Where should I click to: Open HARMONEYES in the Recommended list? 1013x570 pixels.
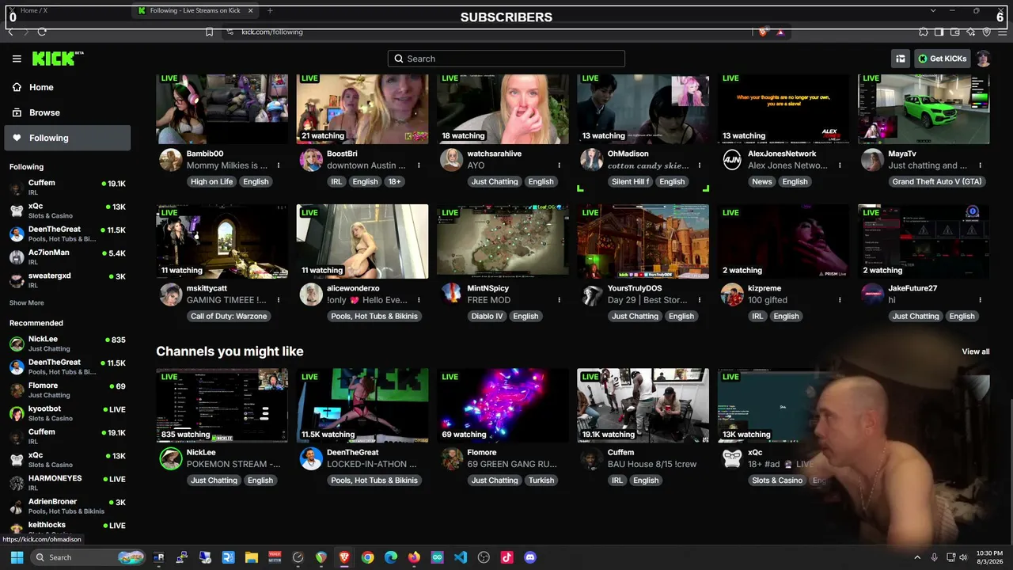coord(67,483)
